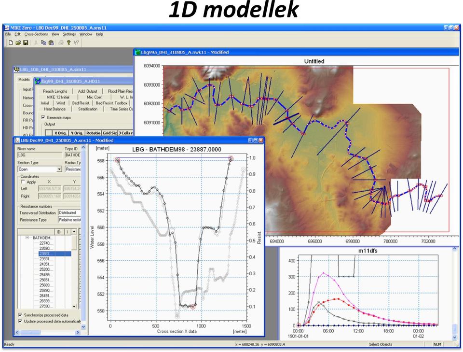Click the HD11 window title icon
Screen dimensions: 463x352
[x=38, y=81]
